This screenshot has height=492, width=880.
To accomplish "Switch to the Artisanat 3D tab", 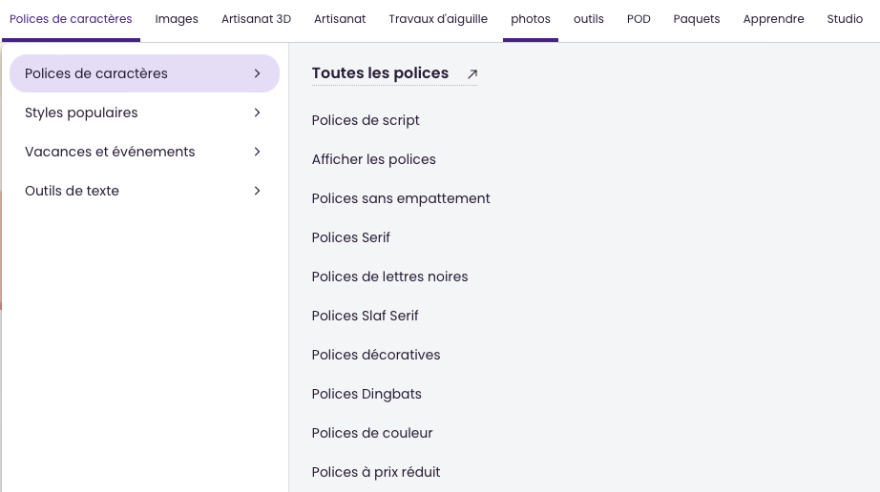I will (256, 19).
